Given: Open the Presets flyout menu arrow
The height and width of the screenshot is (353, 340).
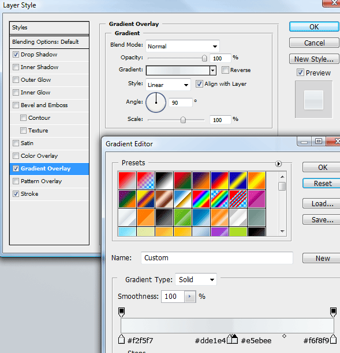Looking at the screenshot, I should click(278, 164).
